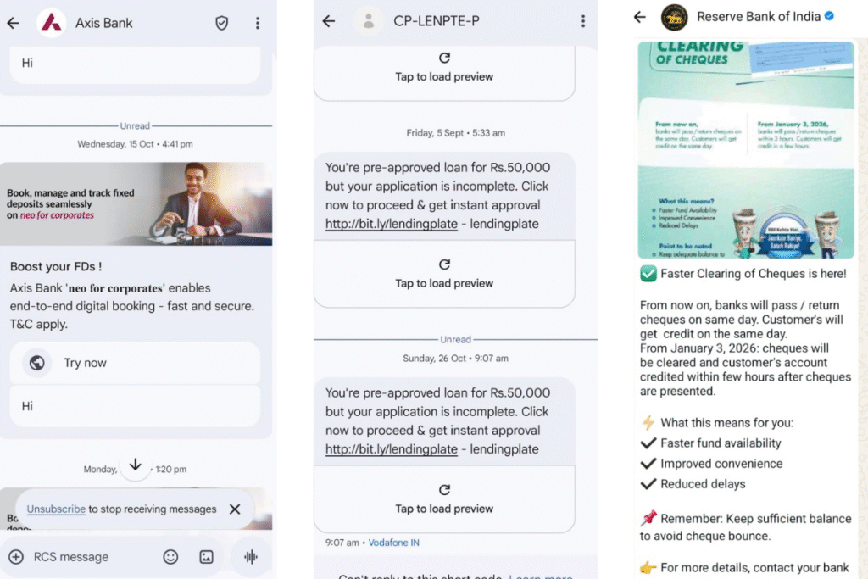868x579 pixels.
Task: Tap voice message waveform icon
Action: click(x=251, y=557)
